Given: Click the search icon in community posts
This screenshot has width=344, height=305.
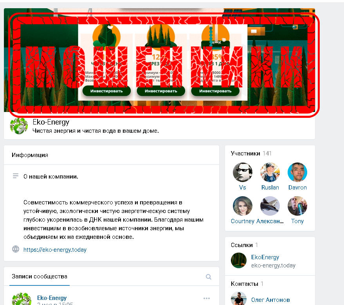Looking at the screenshot, I should tap(209, 277).
